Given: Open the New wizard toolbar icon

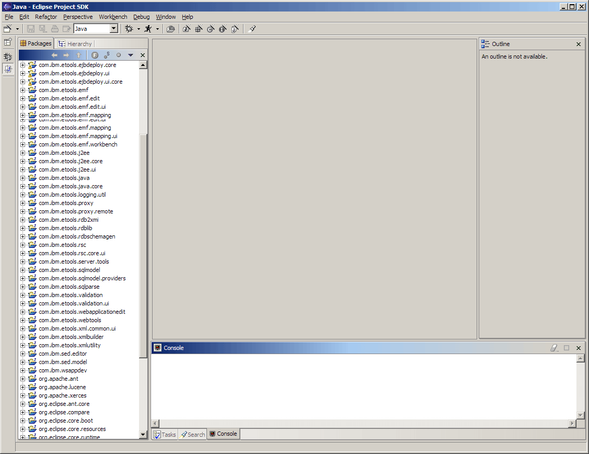Looking at the screenshot, I should point(7,29).
